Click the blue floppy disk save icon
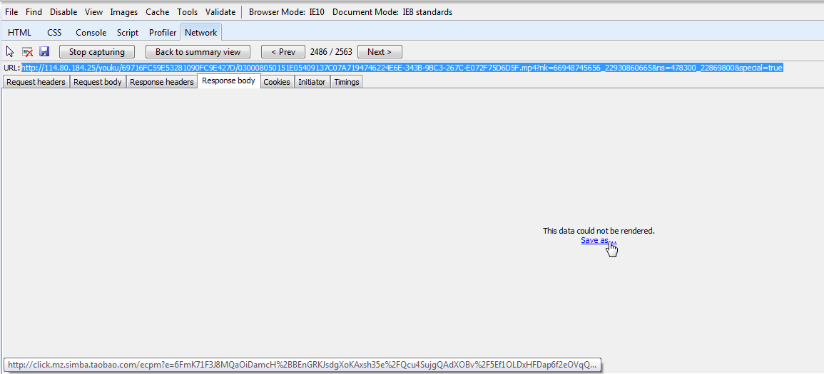 point(44,51)
